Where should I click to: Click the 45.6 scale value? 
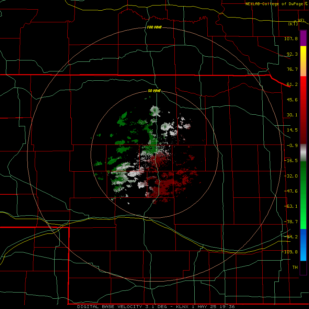[292, 100]
